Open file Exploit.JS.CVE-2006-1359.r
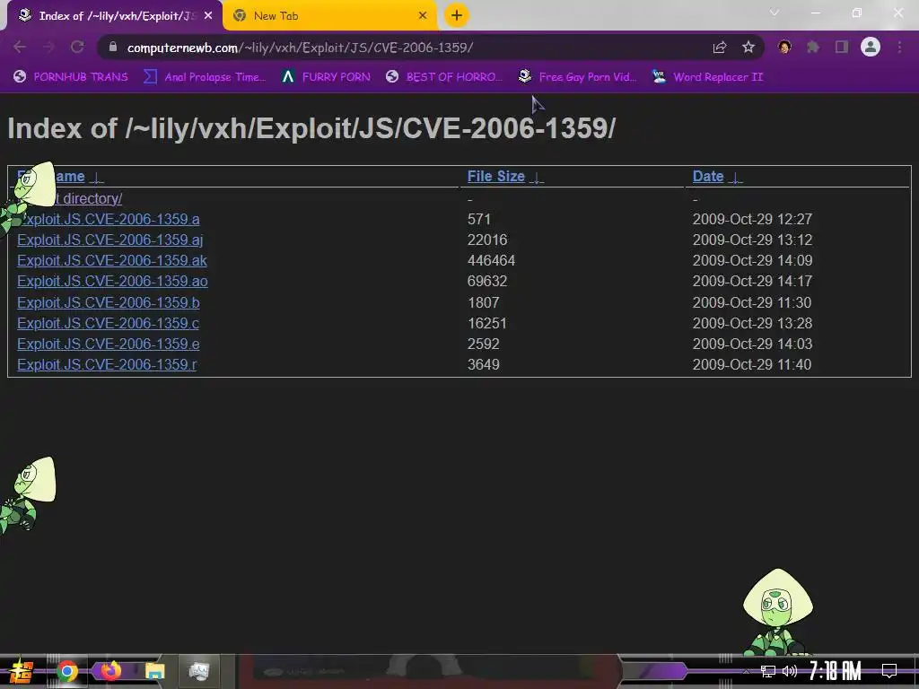This screenshot has width=919, height=689. tap(107, 364)
